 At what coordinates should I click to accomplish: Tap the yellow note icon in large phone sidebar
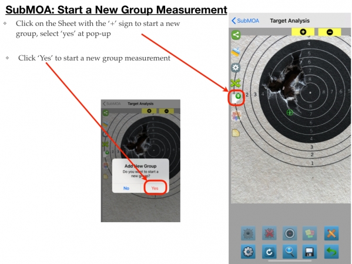(236, 133)
